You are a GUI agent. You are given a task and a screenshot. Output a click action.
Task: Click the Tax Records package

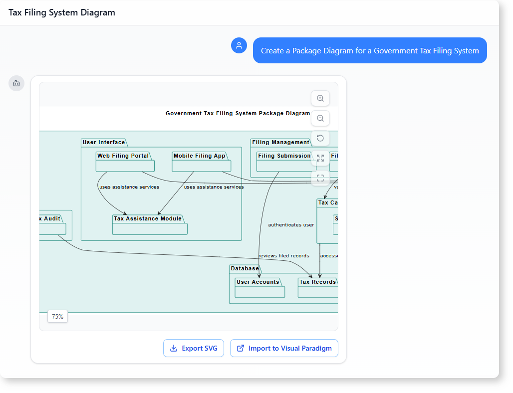click(x=318, y=288)
